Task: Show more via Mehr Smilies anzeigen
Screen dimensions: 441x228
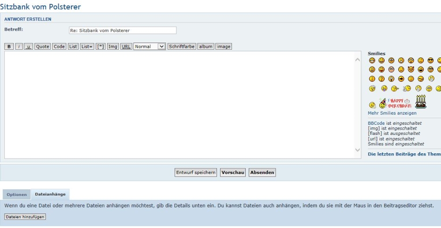Action: coord(392,113)
